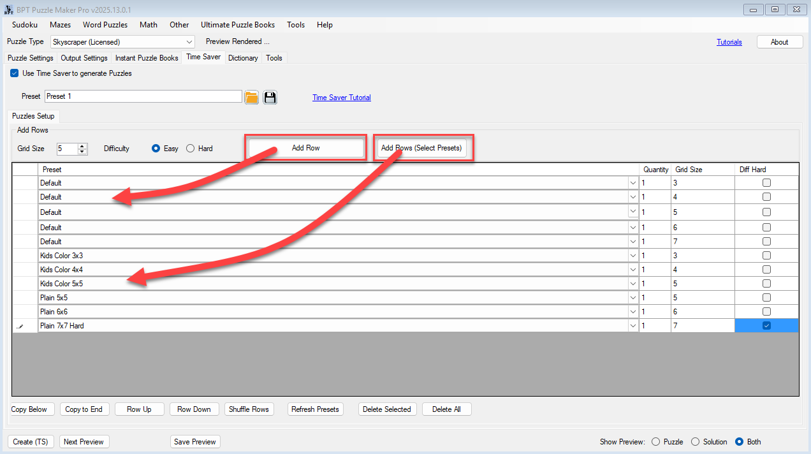Open the Word Puzzles menu
Screen dimensions: 811x454
(x=105, y=25)
